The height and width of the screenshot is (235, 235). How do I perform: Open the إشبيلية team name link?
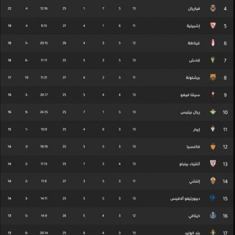pos(193,26)
